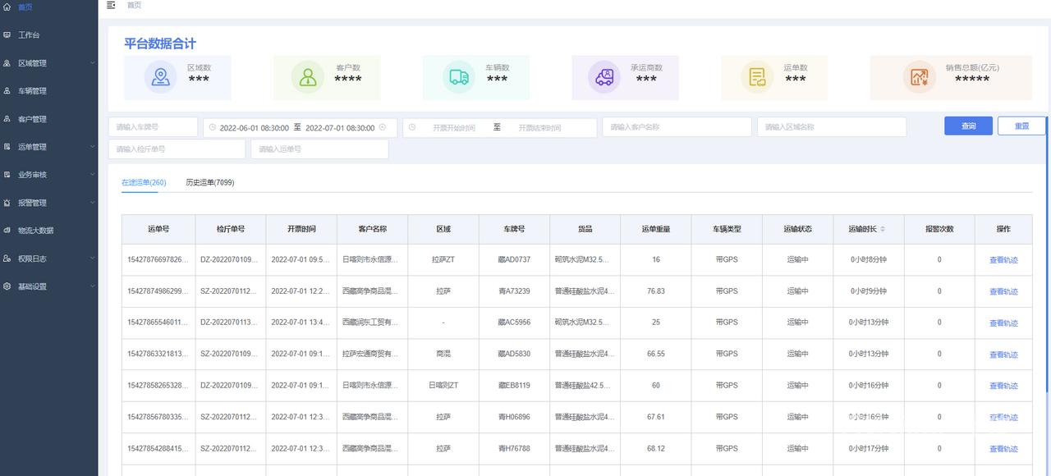The image size is (1051, 476).
Task: Focus the 请输入车牌号 plate number input
Action: (154, 127)
